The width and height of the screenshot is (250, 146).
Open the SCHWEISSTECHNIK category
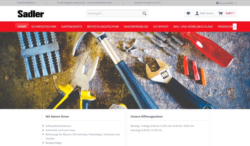44,27
